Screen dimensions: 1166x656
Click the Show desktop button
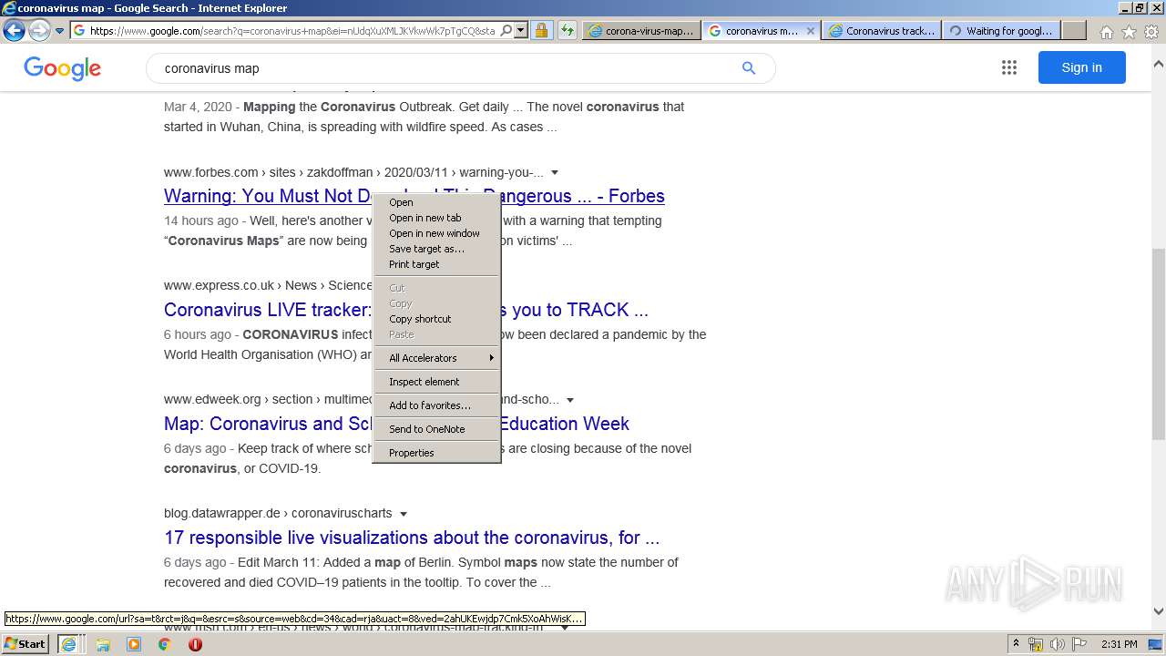click(x=1156, y=644)
